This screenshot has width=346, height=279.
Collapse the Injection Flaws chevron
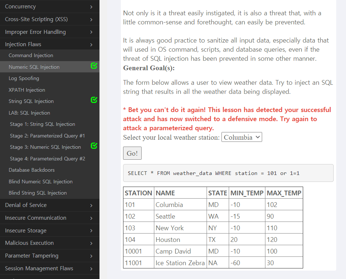(91, 45)
